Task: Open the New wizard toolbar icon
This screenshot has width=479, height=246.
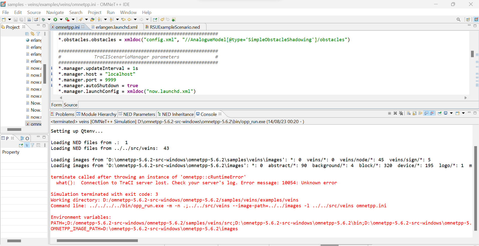Action: [x=4, y=19]
